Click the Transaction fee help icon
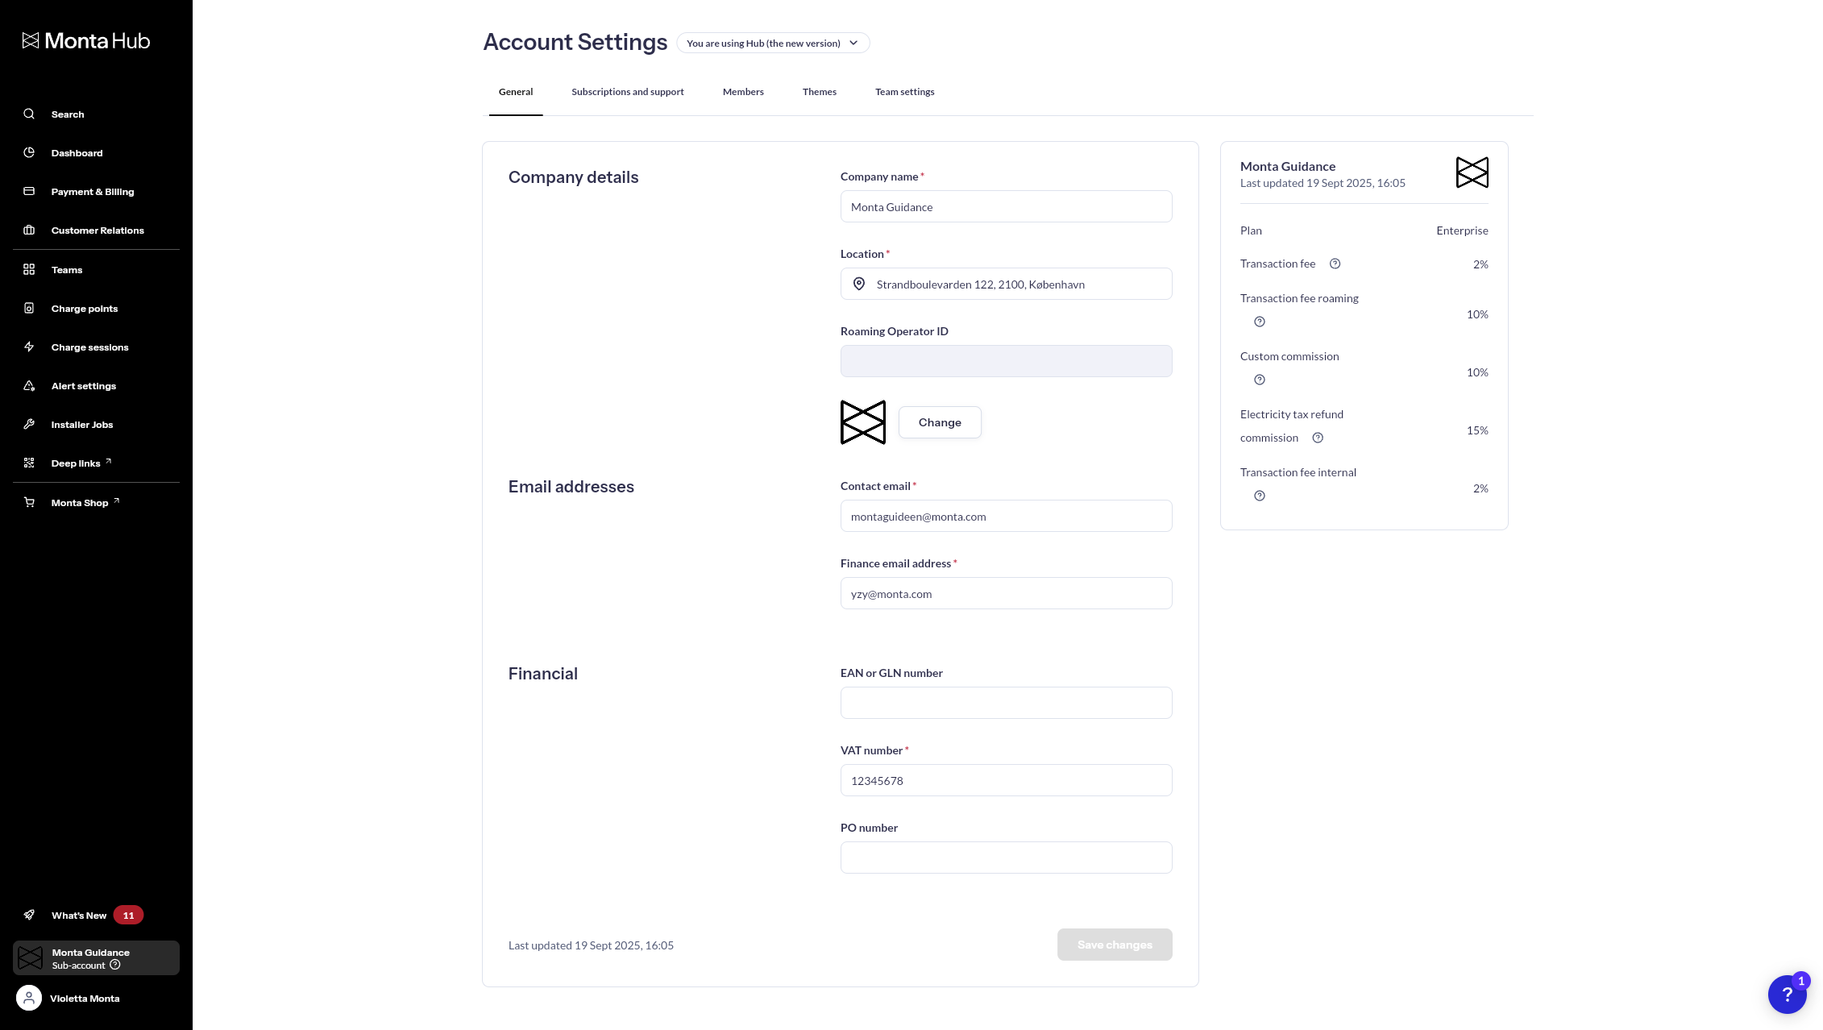This screenshot has width=1823, height=1030. pos(1335,264)
